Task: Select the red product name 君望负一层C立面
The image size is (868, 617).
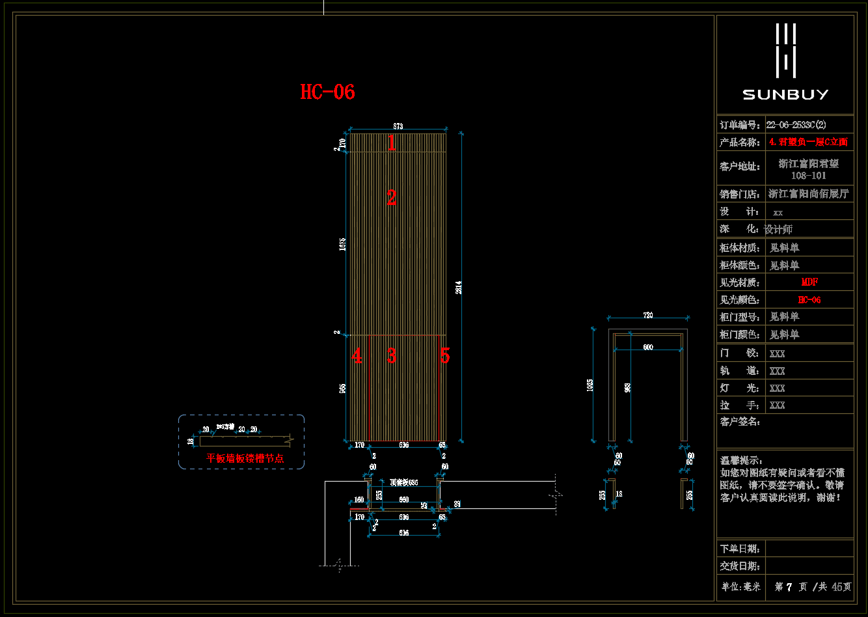Action: point(808,142)
